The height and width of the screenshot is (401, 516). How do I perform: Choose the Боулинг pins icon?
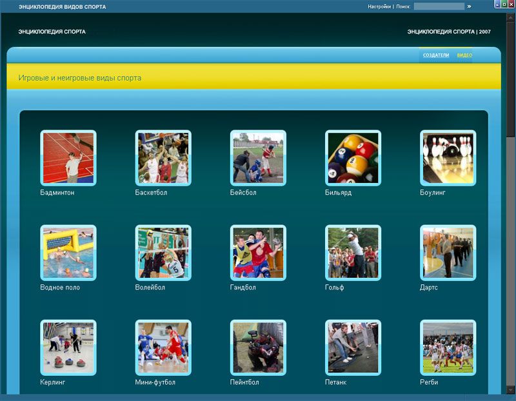click(448, 158)
